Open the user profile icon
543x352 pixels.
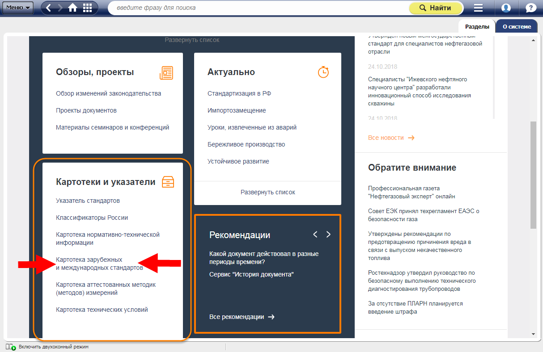[506, 8]
